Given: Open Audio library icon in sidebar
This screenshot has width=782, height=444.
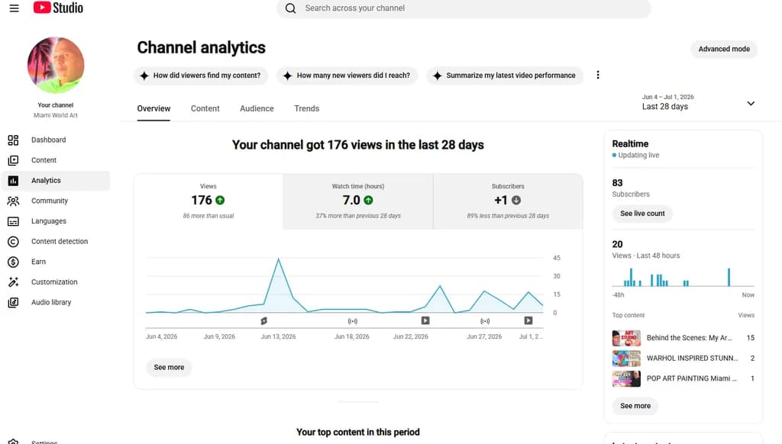Looking at the screenshot, I should (14, 302).
